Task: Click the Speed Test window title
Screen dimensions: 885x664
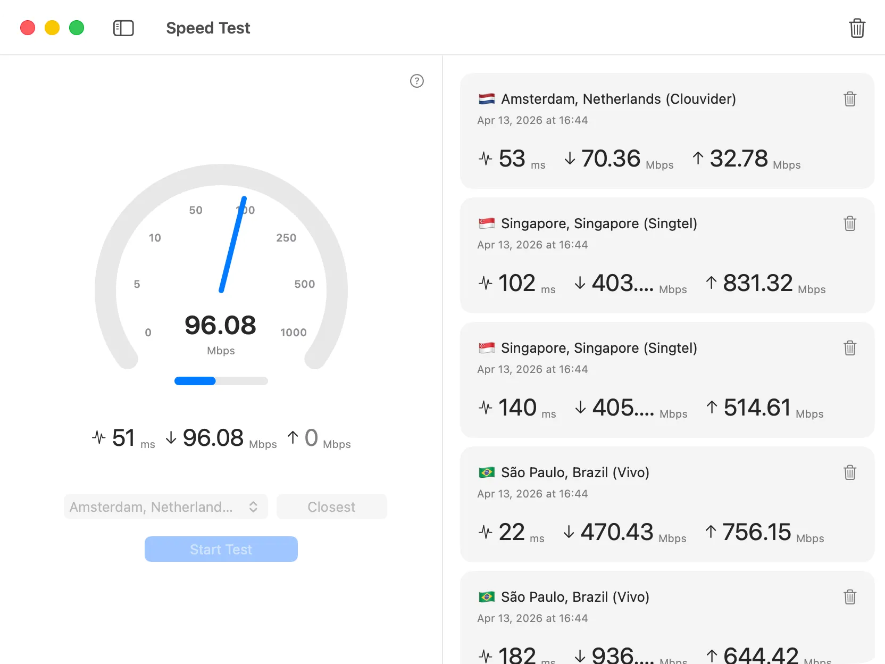Action: click(208, 28)
